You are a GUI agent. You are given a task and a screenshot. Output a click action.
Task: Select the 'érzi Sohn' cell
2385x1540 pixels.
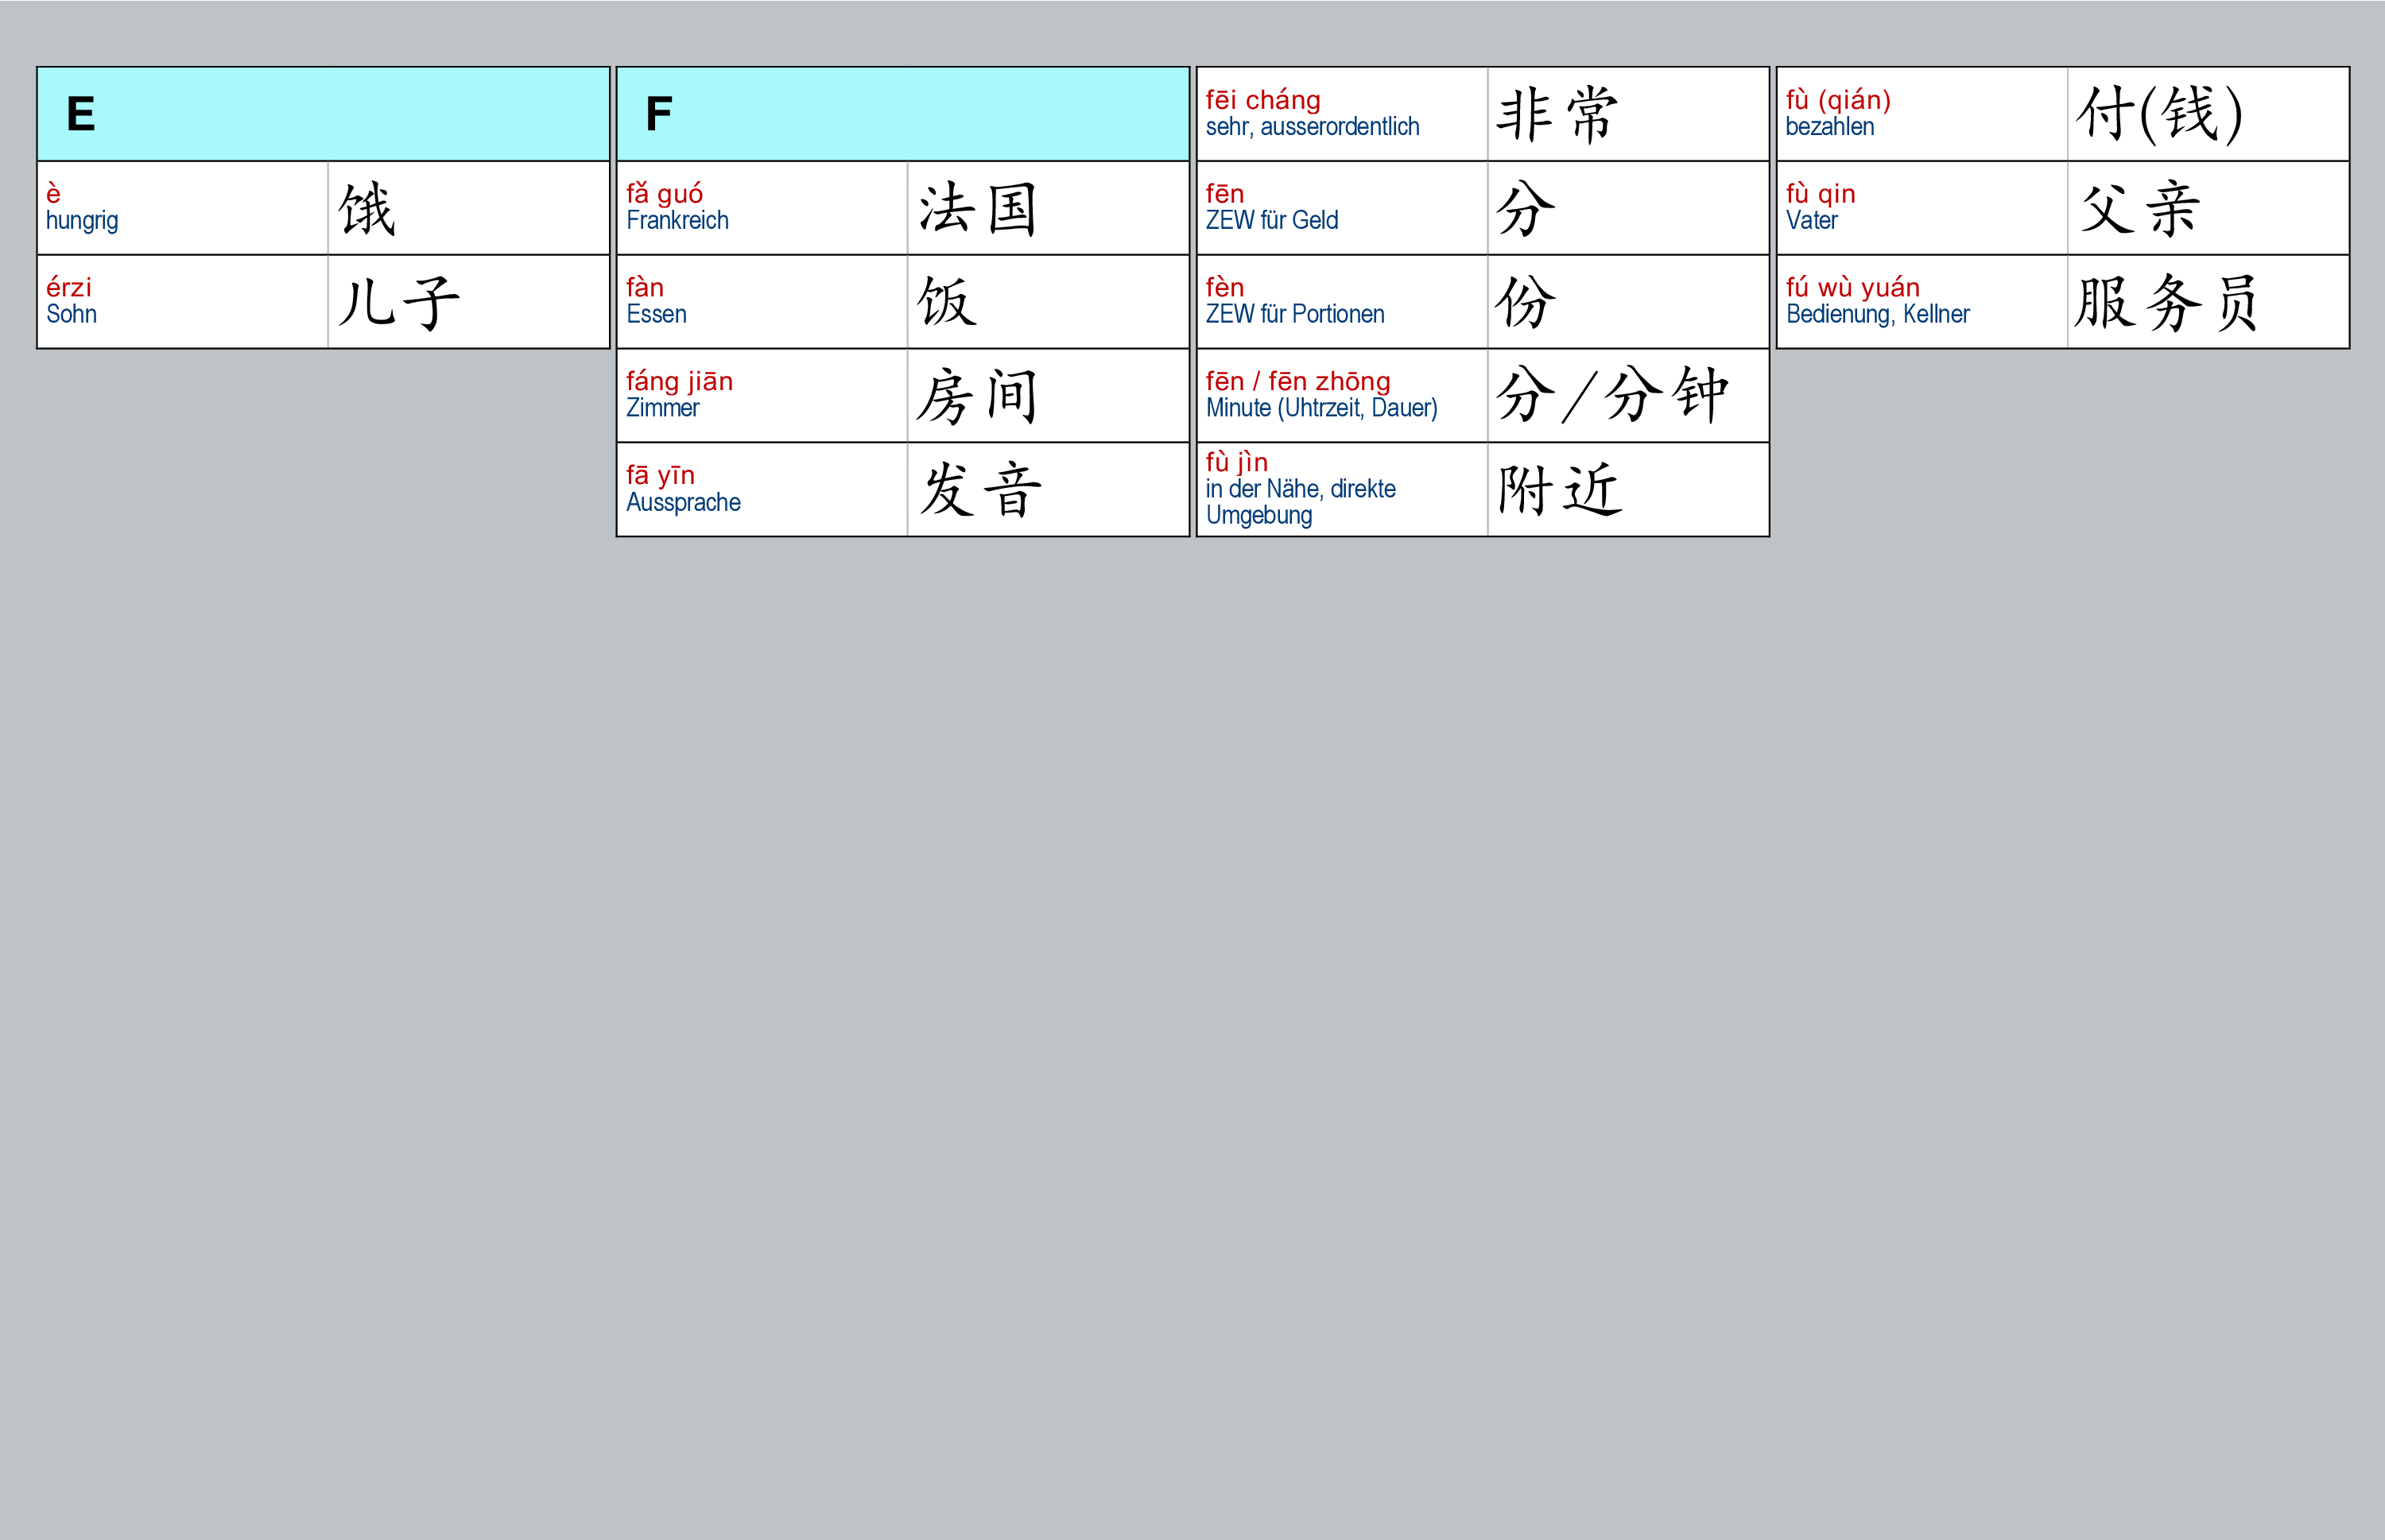tap(182, 301)
